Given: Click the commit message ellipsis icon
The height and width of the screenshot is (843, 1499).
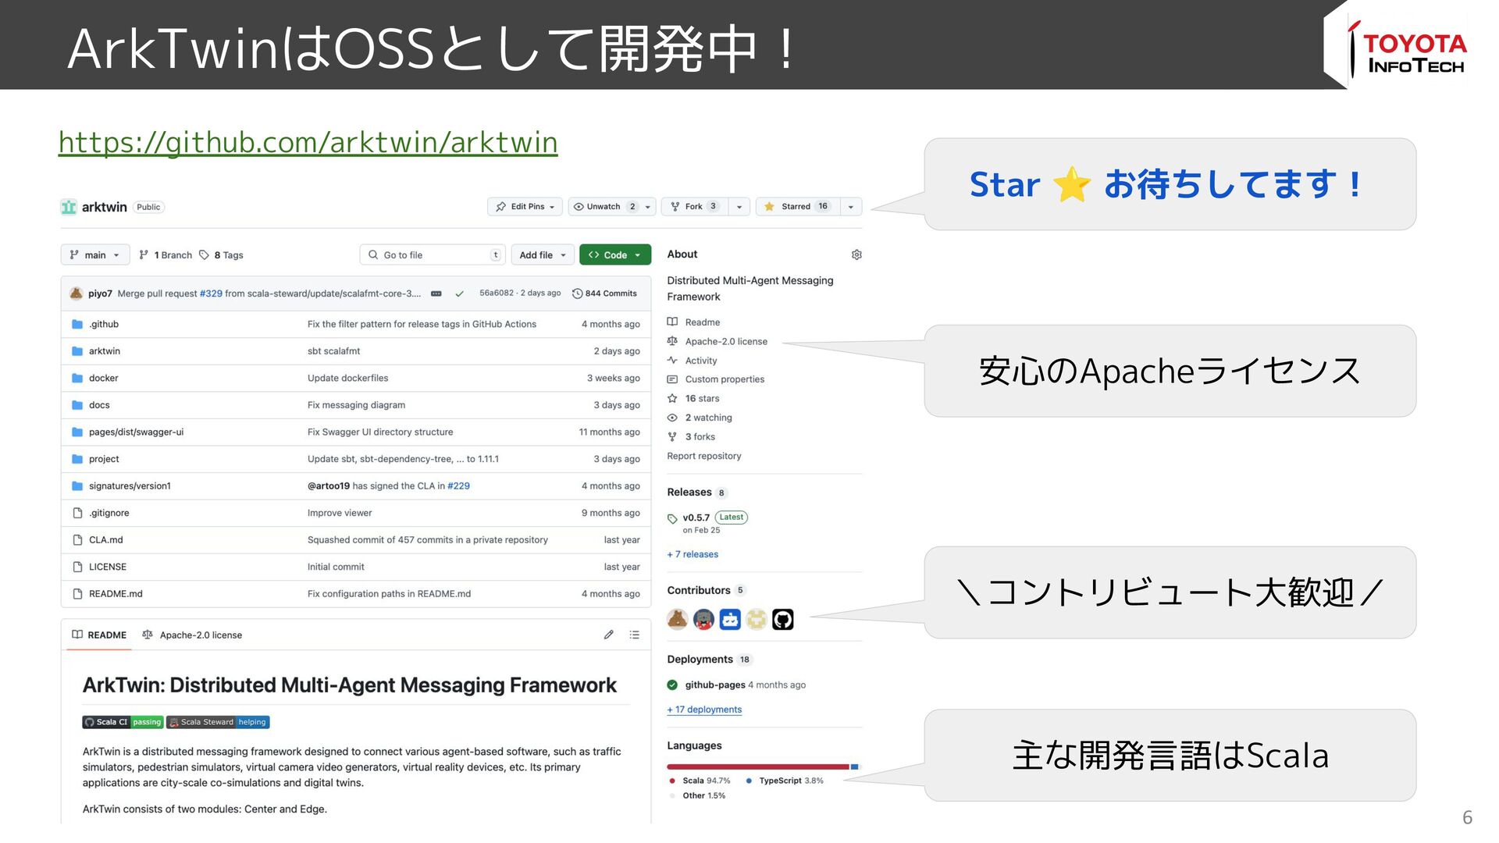Looking at the screenshot, I should point(436,294).
